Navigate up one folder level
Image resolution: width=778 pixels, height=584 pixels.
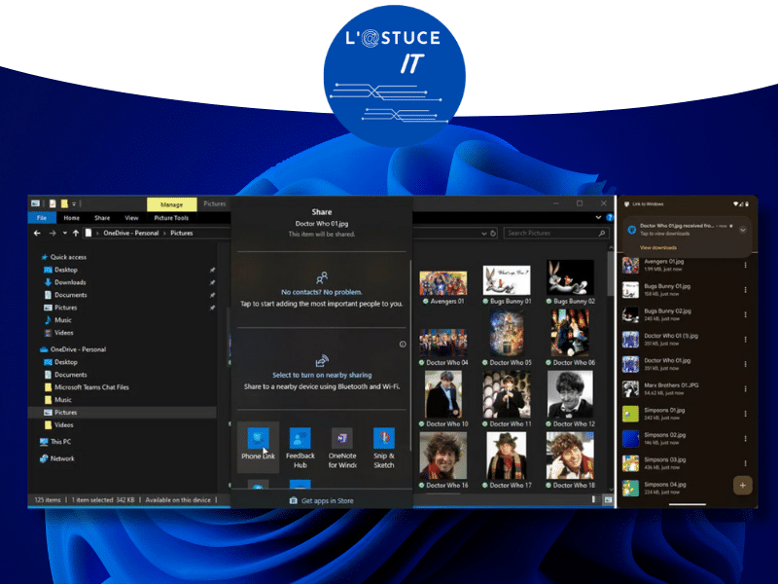[76, 233]
